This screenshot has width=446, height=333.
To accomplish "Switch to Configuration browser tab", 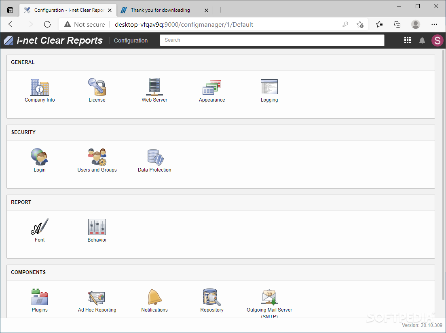I will click(x=68, y=10).
